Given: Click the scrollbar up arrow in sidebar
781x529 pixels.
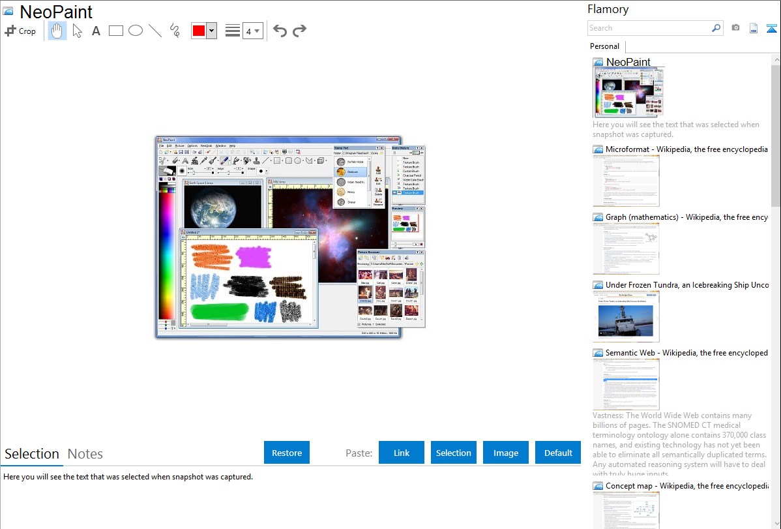Looking at the screenshot, I should click(776, 59).
